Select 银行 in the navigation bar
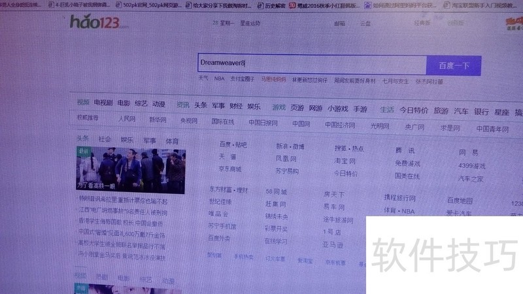Screen dimensions: 523x294 [481, 112]
